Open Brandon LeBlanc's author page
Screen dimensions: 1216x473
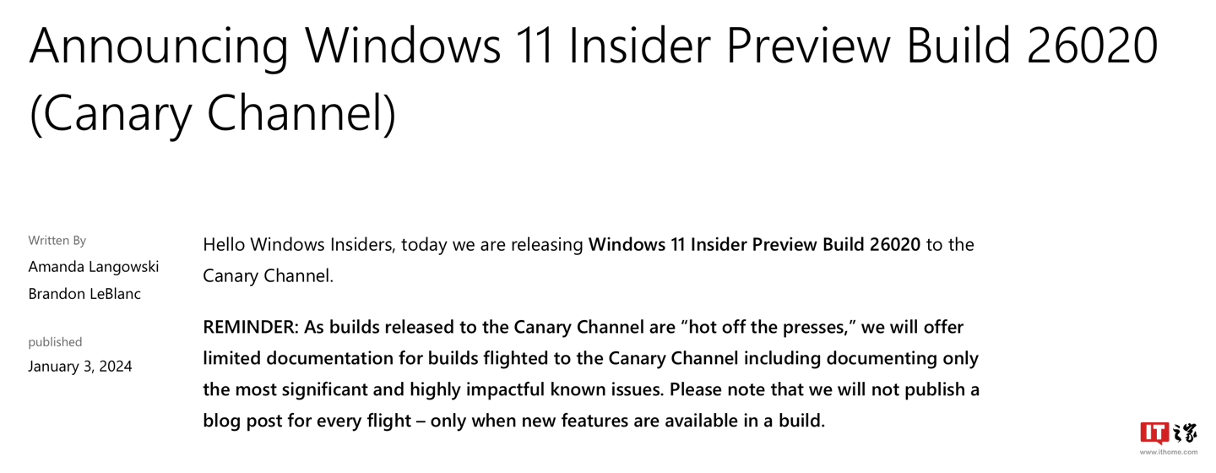(84, 294)
